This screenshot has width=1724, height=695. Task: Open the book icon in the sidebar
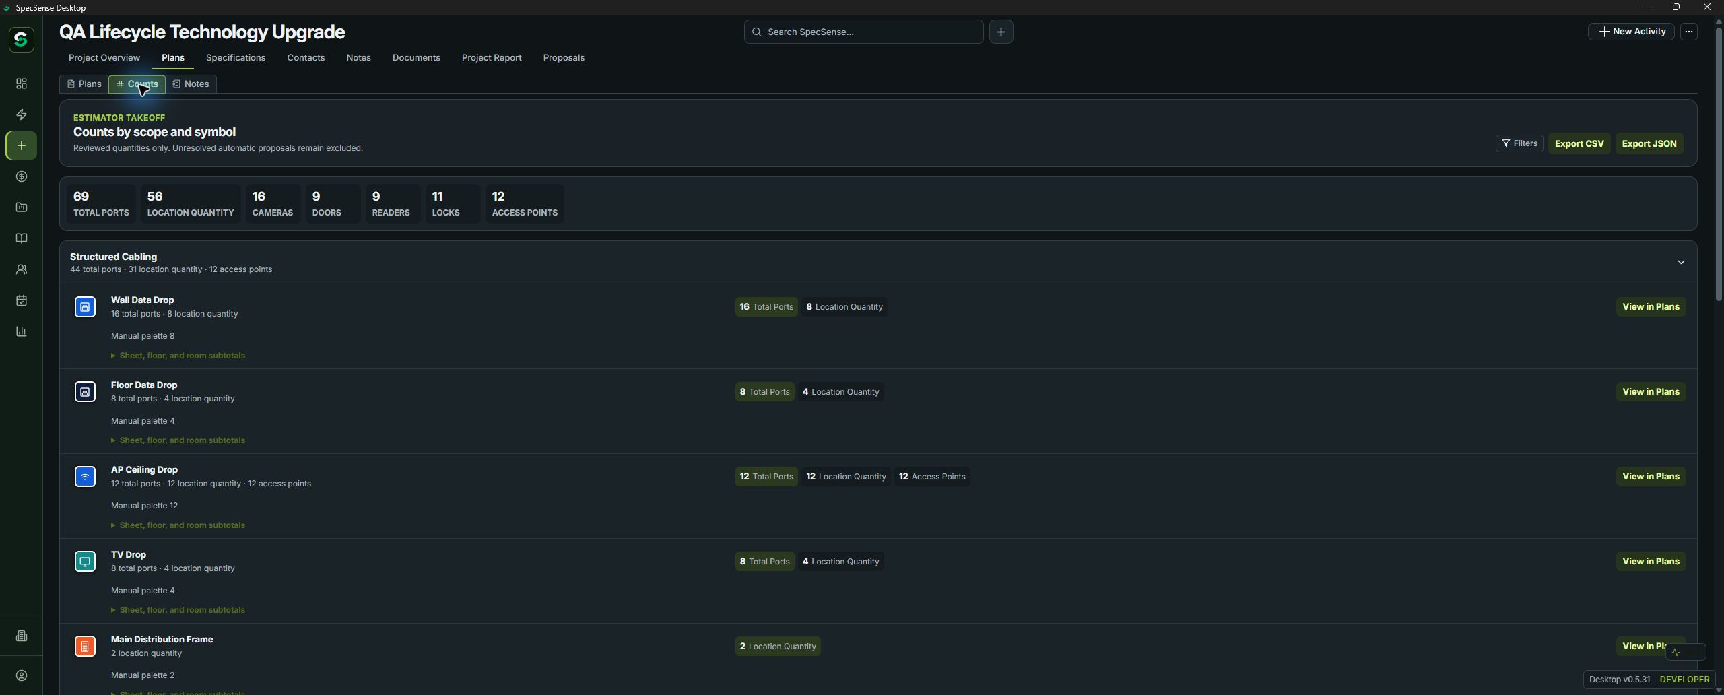(22, 238)
